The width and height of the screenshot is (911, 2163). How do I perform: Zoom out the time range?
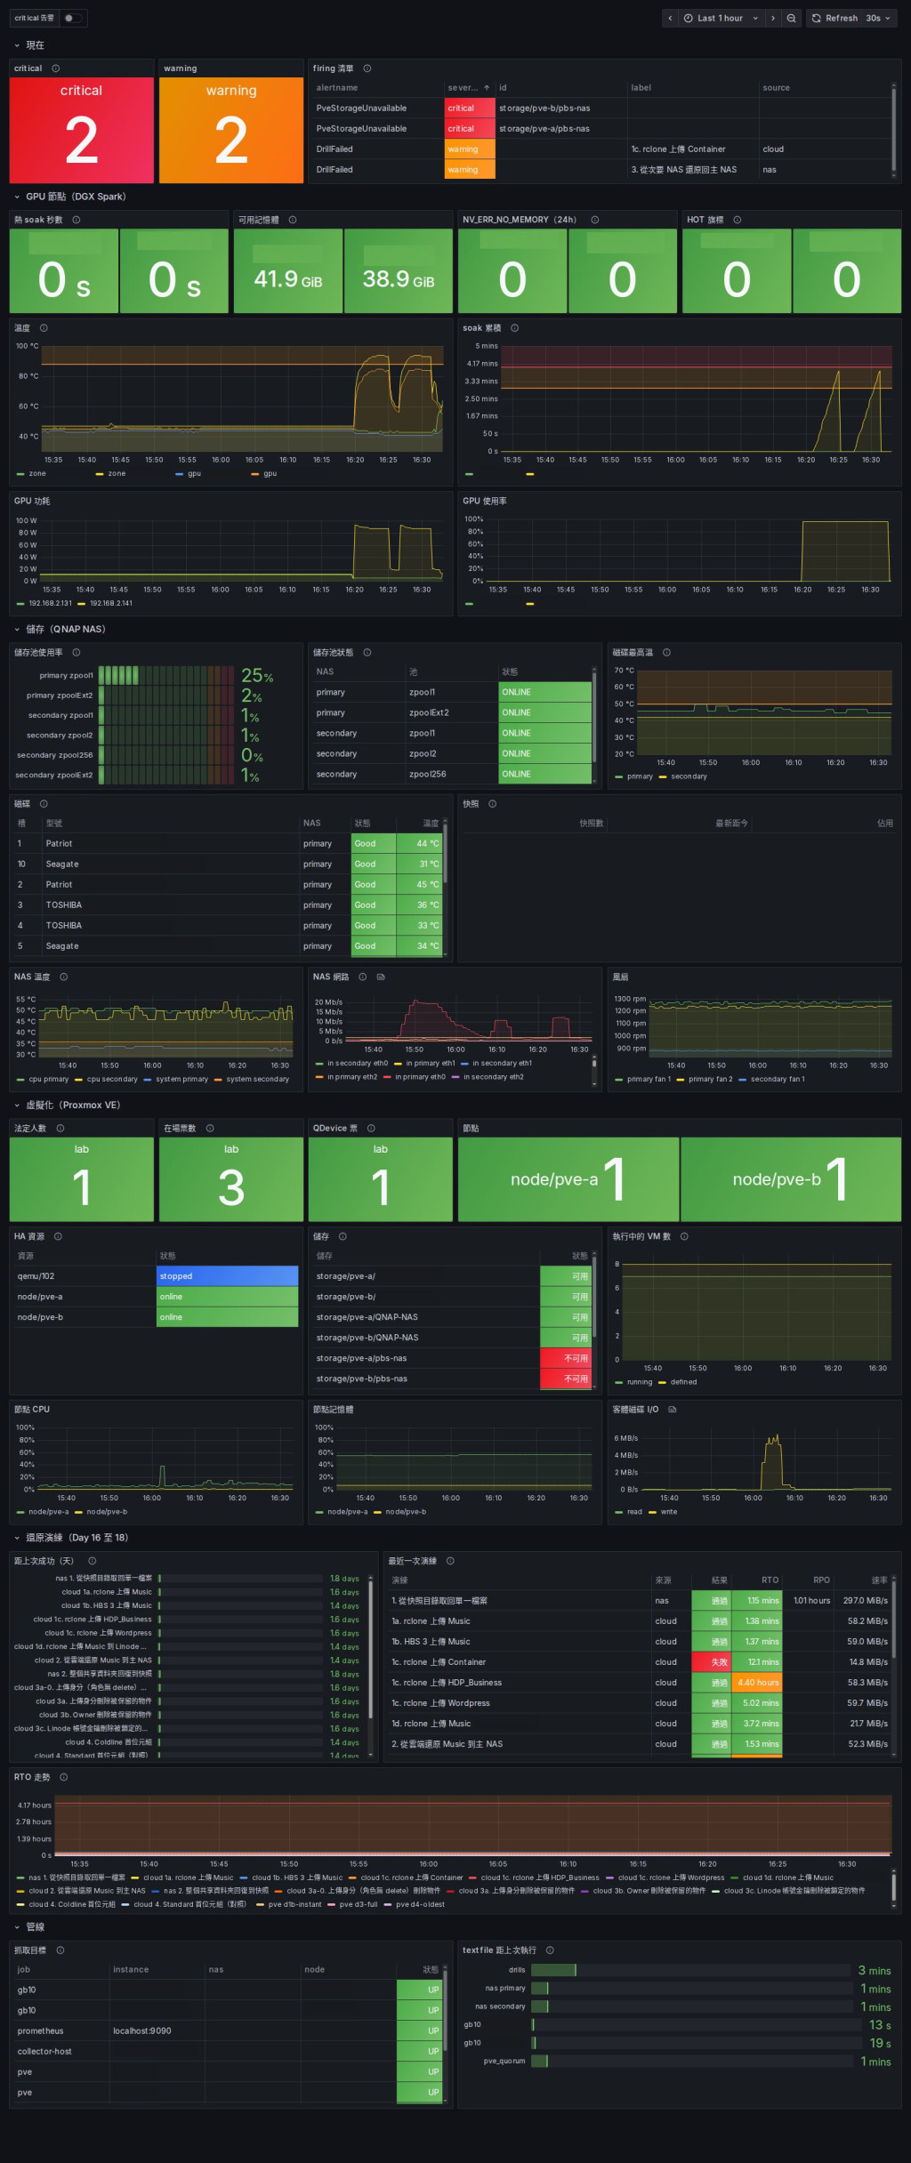click(791, 18)
